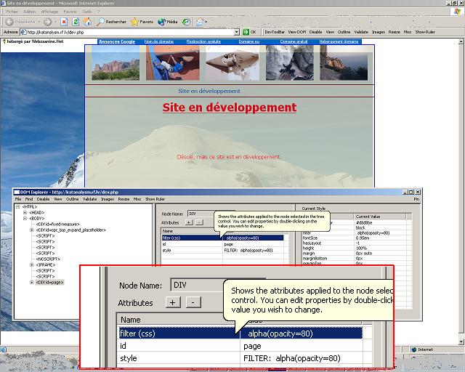The image size is (465, 372).
Task: Click the DOM Explorer title bar window icon
Action: [17, 193]
